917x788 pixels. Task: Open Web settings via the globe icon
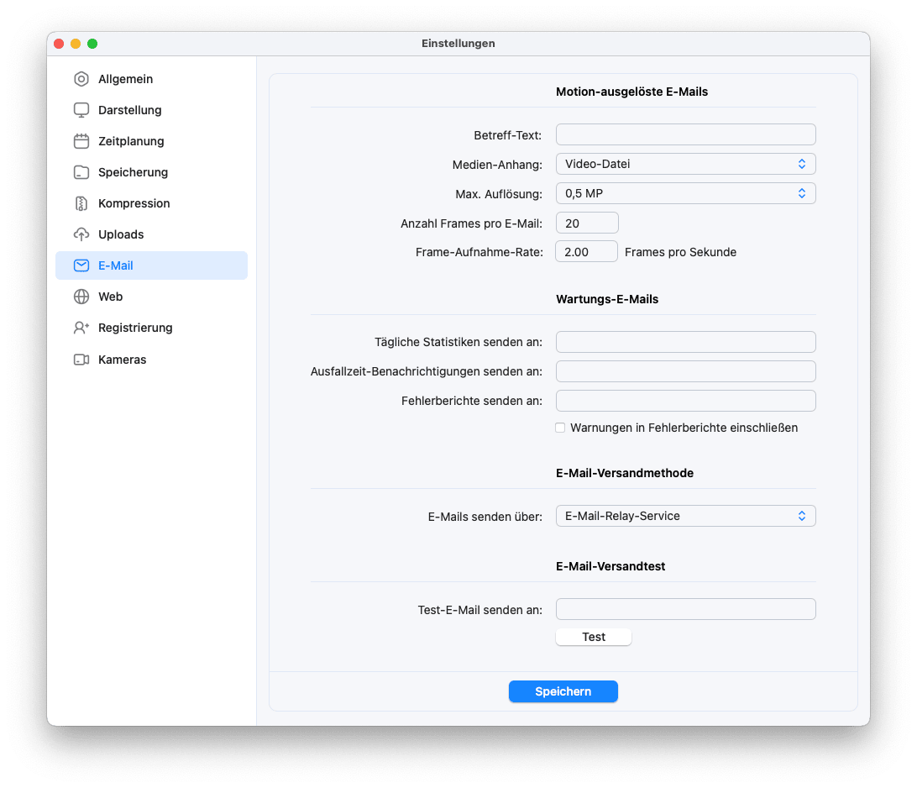pos(81,297)
